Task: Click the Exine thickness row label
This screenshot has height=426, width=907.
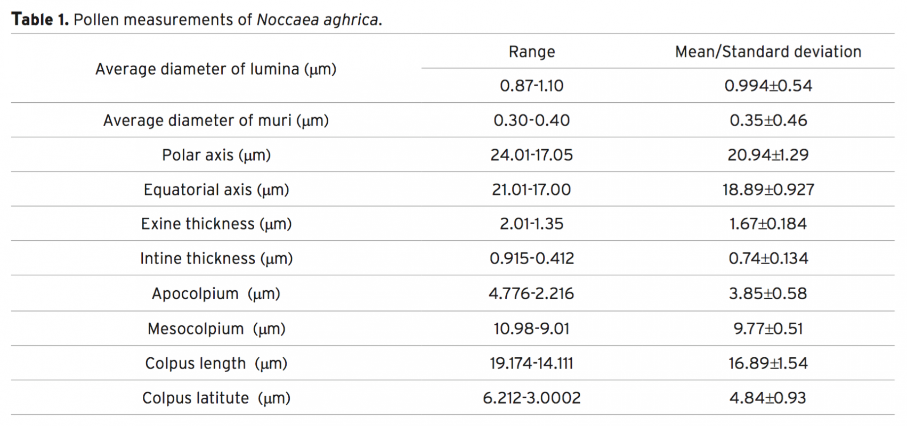Action: 216,224
